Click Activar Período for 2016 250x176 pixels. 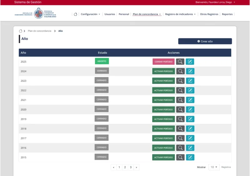[163, 148]
